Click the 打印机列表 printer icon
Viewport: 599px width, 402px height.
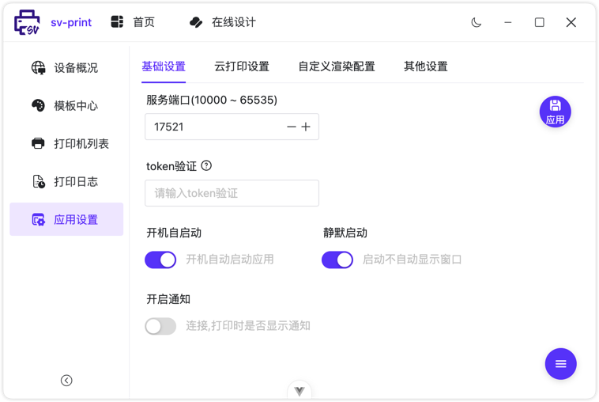pos(38,144)
